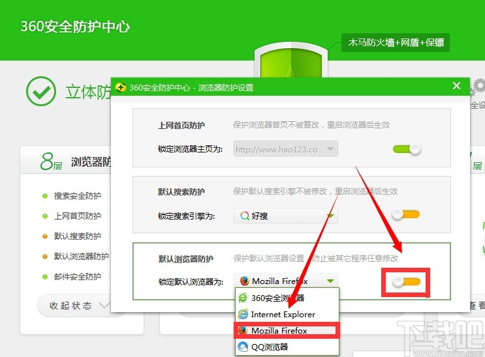Click the green checkmark status icon
Viewport: 485px width, 357px height.
pyautogui.click(x=41, y=91)
